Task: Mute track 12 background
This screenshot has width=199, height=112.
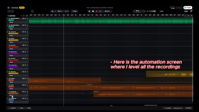Action: click(23, 92)
